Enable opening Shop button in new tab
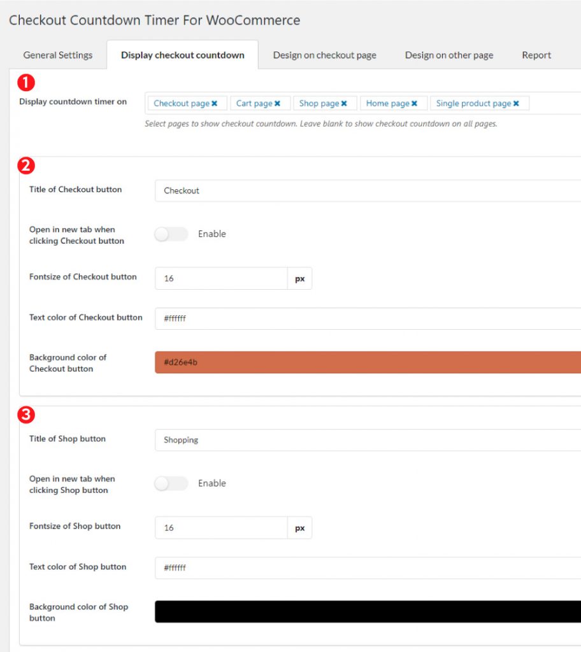581x652 pixels. pyautogui.click(x=170, y=483)
